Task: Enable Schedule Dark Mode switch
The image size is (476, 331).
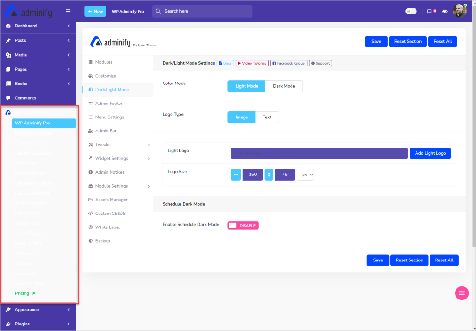Action: 243,226
